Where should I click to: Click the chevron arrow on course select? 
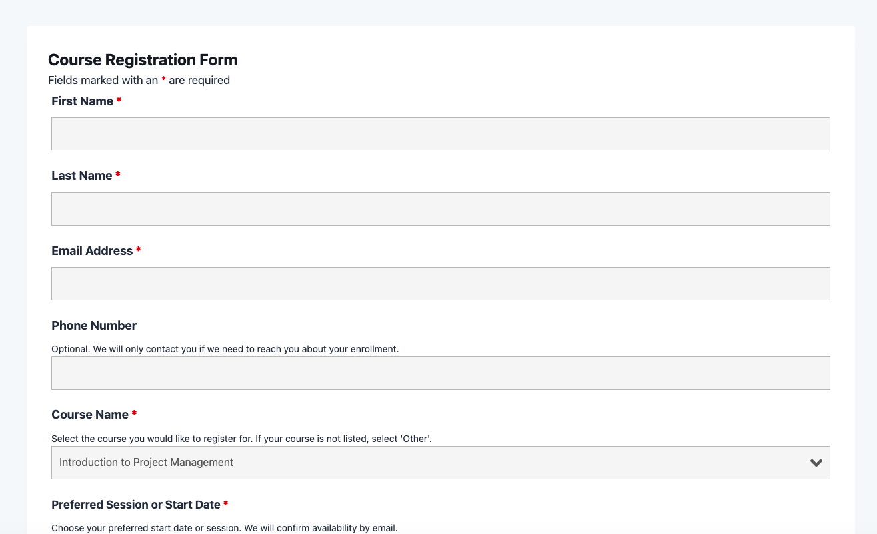tap(816, 463)
